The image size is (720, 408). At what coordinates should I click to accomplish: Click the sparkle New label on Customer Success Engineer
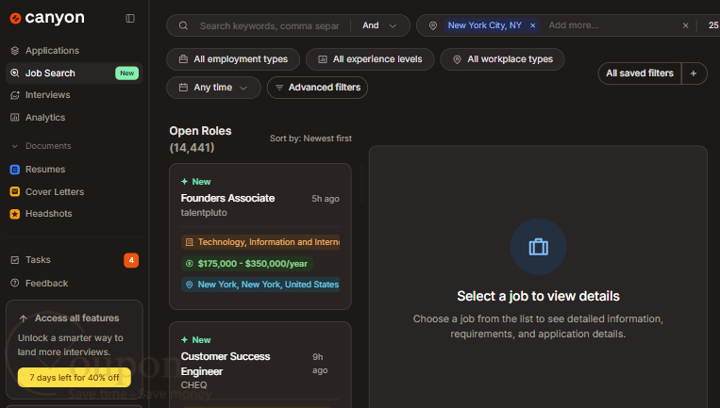[195, 340]
